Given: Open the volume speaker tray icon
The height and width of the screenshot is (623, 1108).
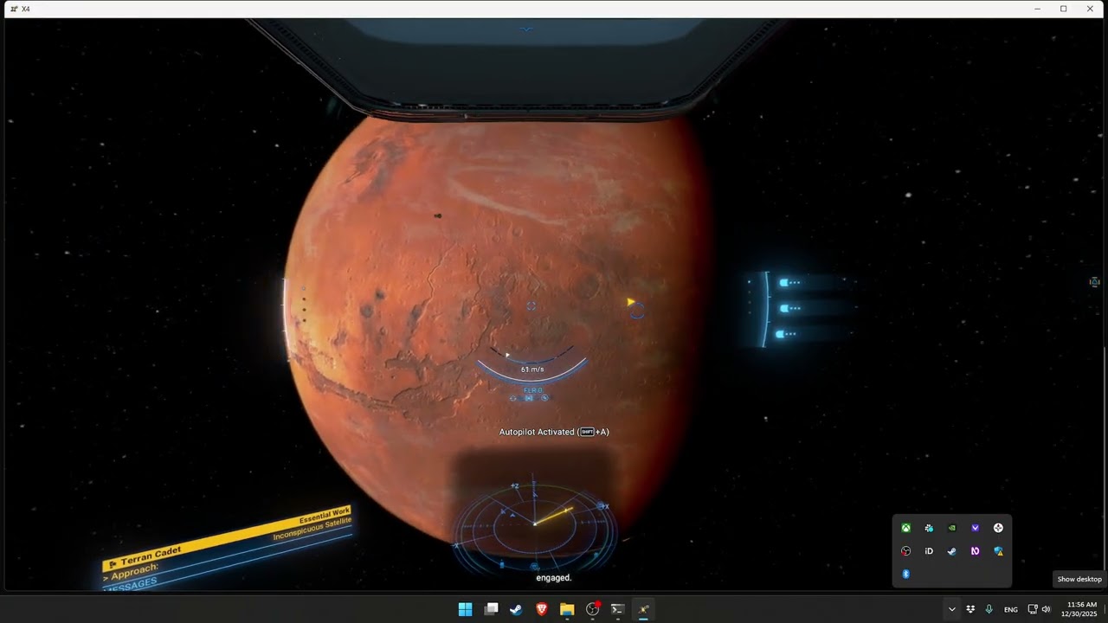Looking at the screenshot, I should (x=1046, y=609).
